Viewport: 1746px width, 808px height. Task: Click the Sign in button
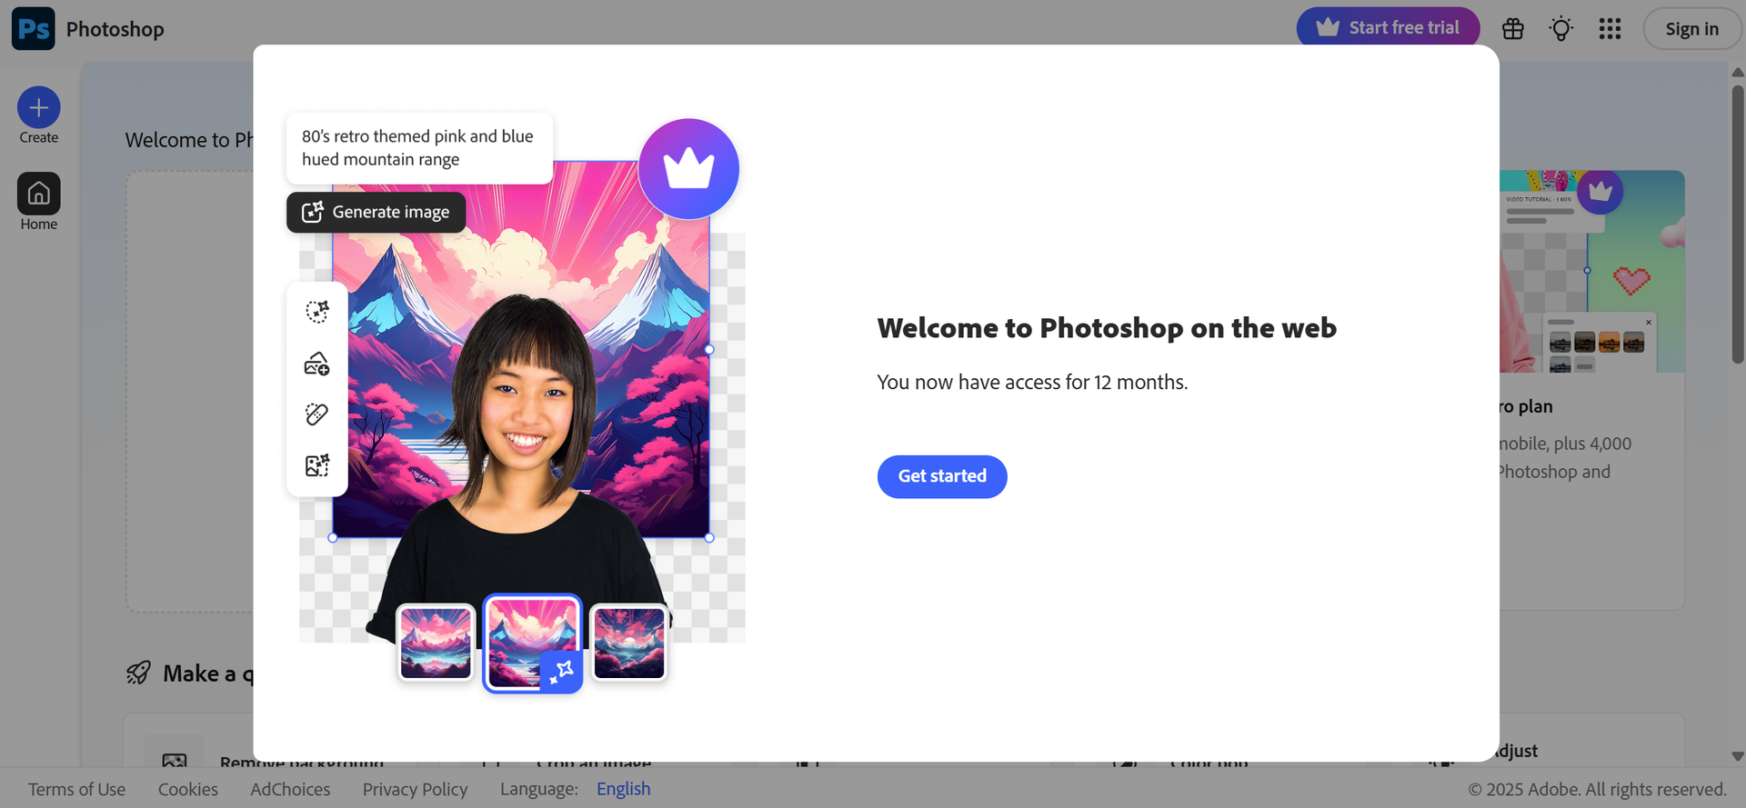click(x=1691, y=29)
